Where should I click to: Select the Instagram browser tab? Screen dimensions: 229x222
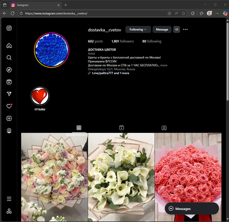pyautogui.click(x=36, y=5)
